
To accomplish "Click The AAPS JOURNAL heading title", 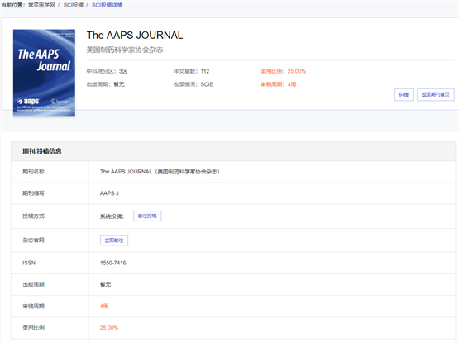I will pos(135,35).
